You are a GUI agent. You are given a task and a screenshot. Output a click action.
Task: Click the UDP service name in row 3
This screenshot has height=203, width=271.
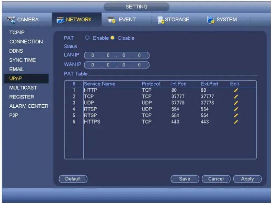89,103
